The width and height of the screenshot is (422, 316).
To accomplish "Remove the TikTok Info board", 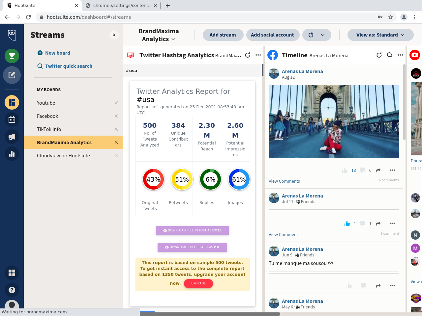I will pyautogui.click(x=116, y=129).
